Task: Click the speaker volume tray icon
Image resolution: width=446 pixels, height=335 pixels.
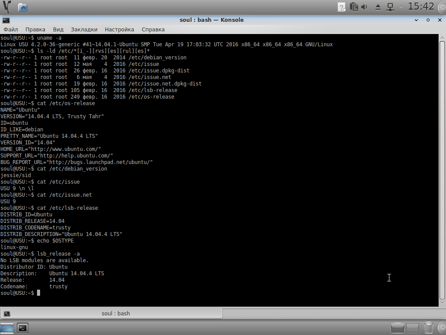Action: [365, 7]
